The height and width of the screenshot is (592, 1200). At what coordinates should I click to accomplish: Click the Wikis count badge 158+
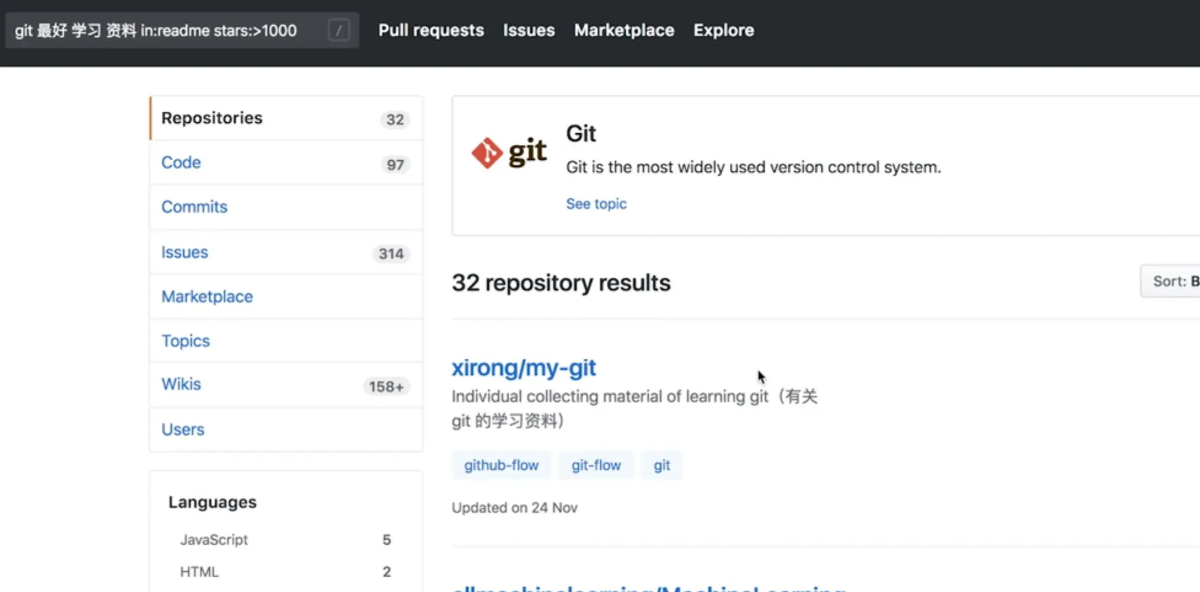(x=386, y=386)
